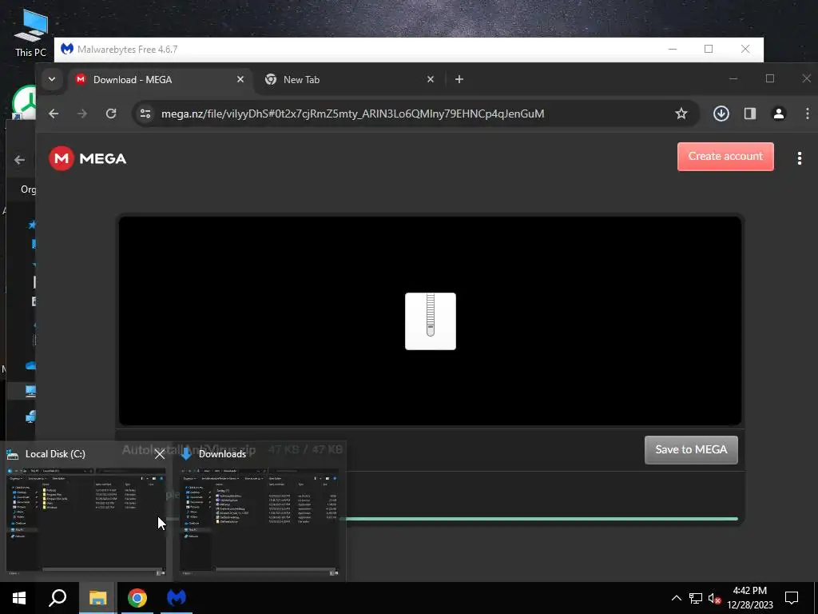
Task: Open This PC desktop icon
Action: click(31, 32)
